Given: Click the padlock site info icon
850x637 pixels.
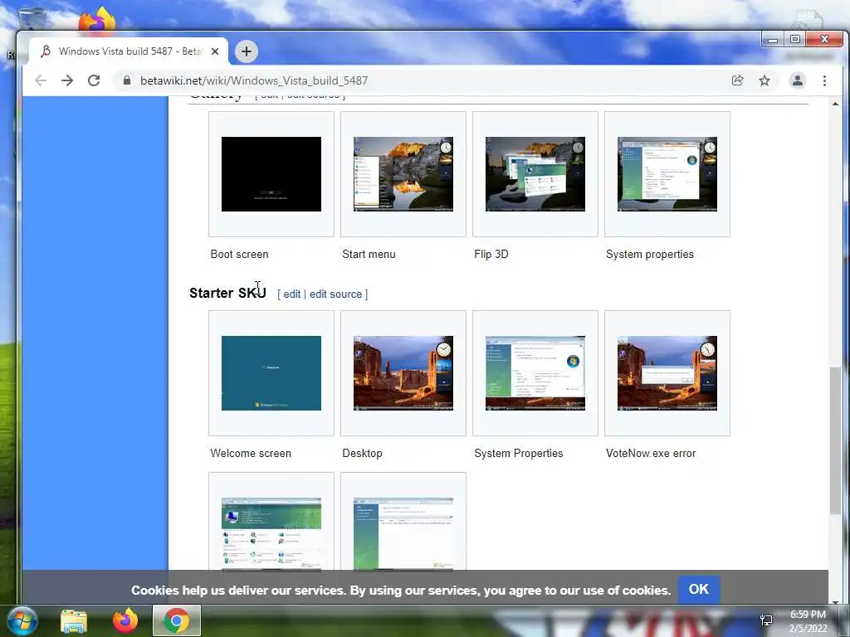Looking at the screenshot, I should pos(127,80).
